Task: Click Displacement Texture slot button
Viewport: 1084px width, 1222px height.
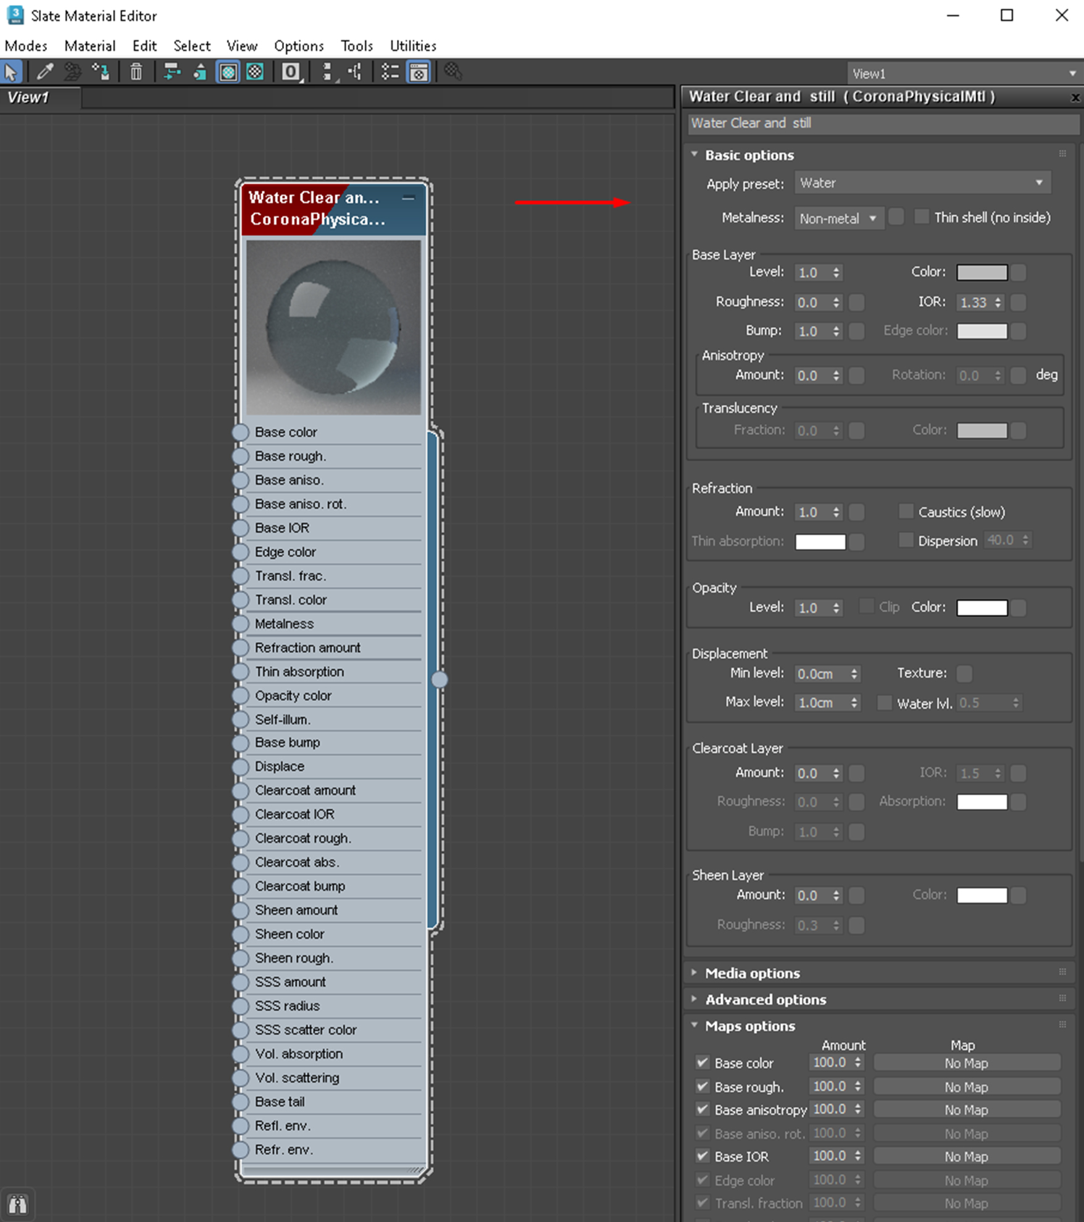Action: click(964, 673)
